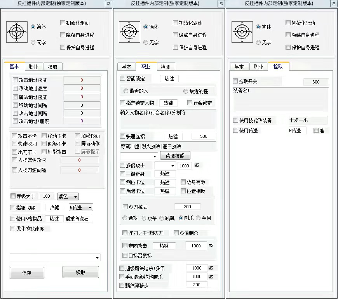Open the 紫色 color dropdown
The height and width of the screenshot is (299, 338).
(x=68, y=196)
